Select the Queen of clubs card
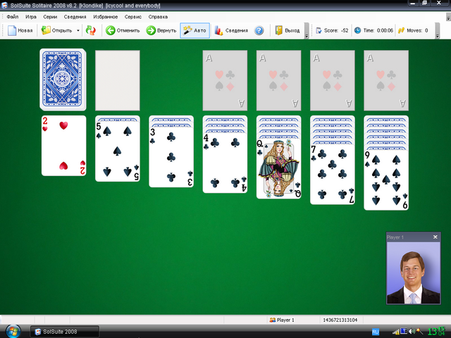Screen dimensions: 451x338 coord(279,168)
